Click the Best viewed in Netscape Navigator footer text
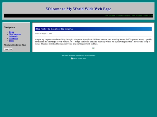 click(78, 55)
